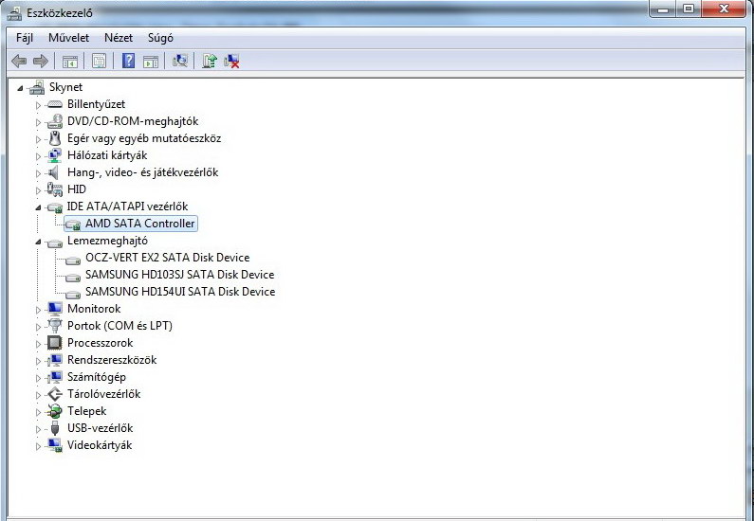Click the Uninstall device red X icon
754x521 pixels.
click(x=231, y=61)
